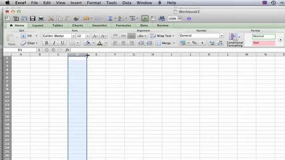Center text horizontally in Alignment group
Image resolution: width=285 pixels, height=160 pixels.
[123, 43]
